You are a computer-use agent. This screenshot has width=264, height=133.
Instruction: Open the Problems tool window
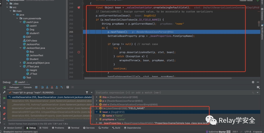click(58, 128)
